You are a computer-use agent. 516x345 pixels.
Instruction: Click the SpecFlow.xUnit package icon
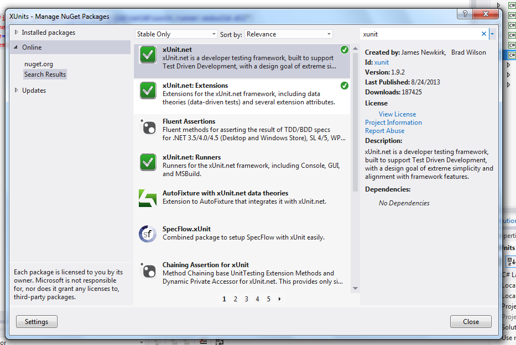(x=148, y=234)
